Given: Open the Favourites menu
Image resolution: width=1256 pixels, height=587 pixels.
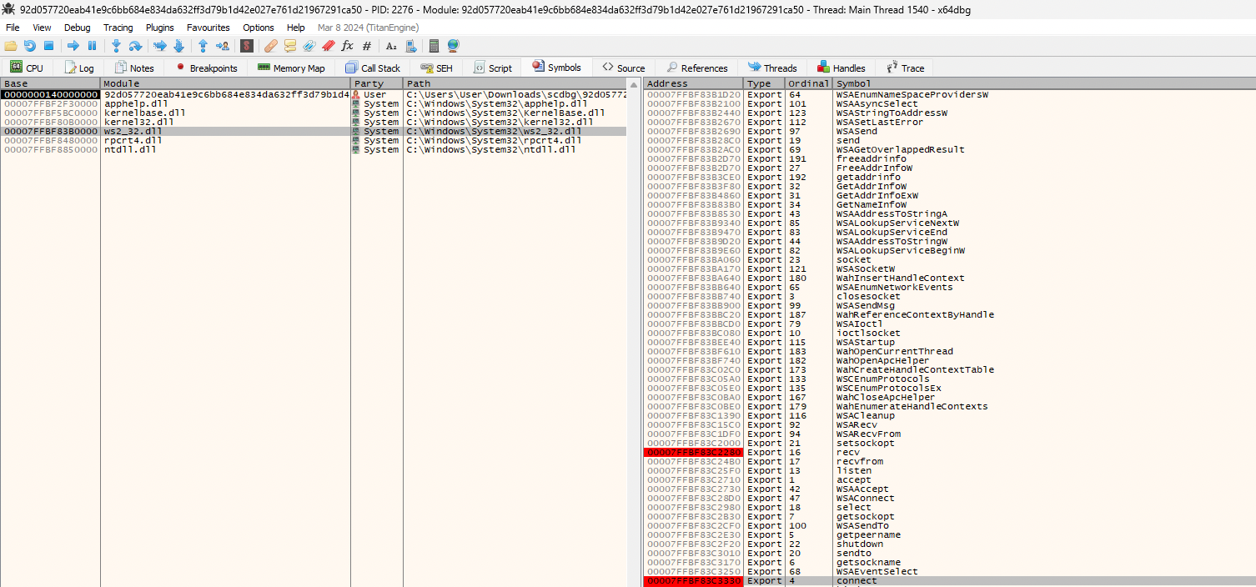Looking at the screenshot, I should click(208, 28).
